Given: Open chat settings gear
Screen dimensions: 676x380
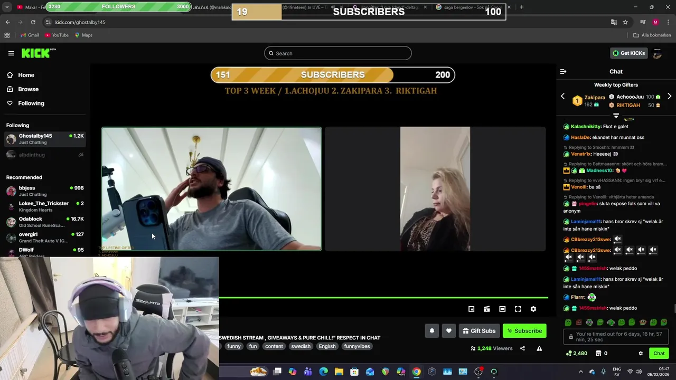Looking at the screenshot, I should [641, 354].
